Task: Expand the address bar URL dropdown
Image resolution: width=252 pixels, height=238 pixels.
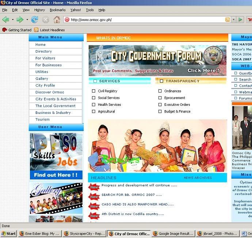Action: coord(233,19)
